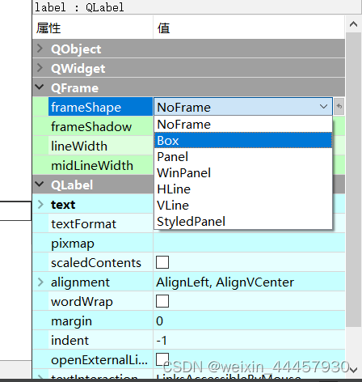Expand the QWidget property group
Image resolution: width=362 pixels, height=382 pixels.
(40, 68)
